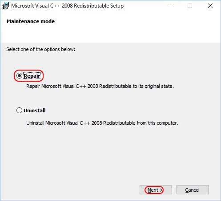Viewport: 221px width, 201px height.
Task: Abort setup using the Cancel button
Action: tap(193, 190)
